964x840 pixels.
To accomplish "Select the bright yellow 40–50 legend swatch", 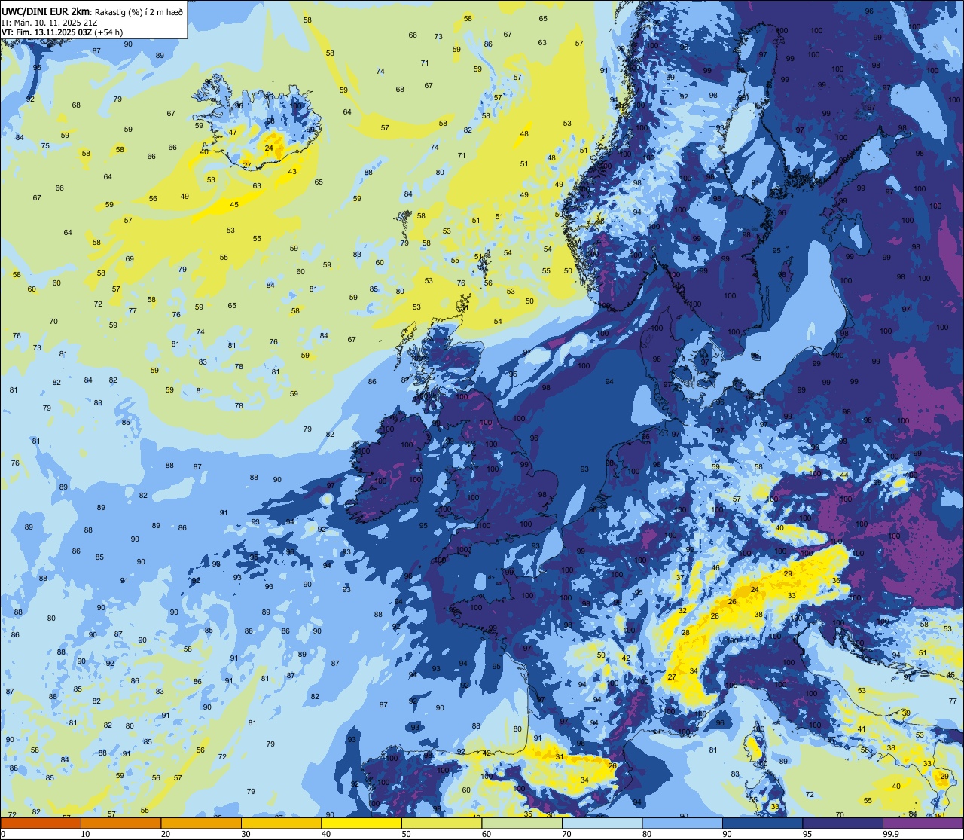I will pyautogui.click(x=361, y=823).
